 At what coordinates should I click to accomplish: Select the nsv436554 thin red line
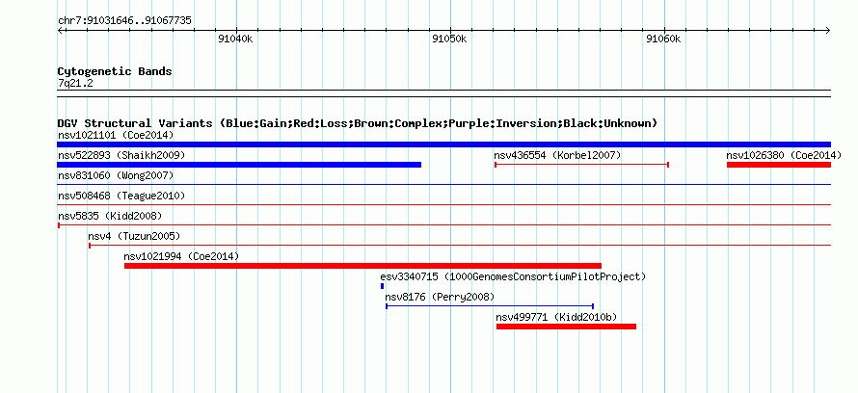581,165
